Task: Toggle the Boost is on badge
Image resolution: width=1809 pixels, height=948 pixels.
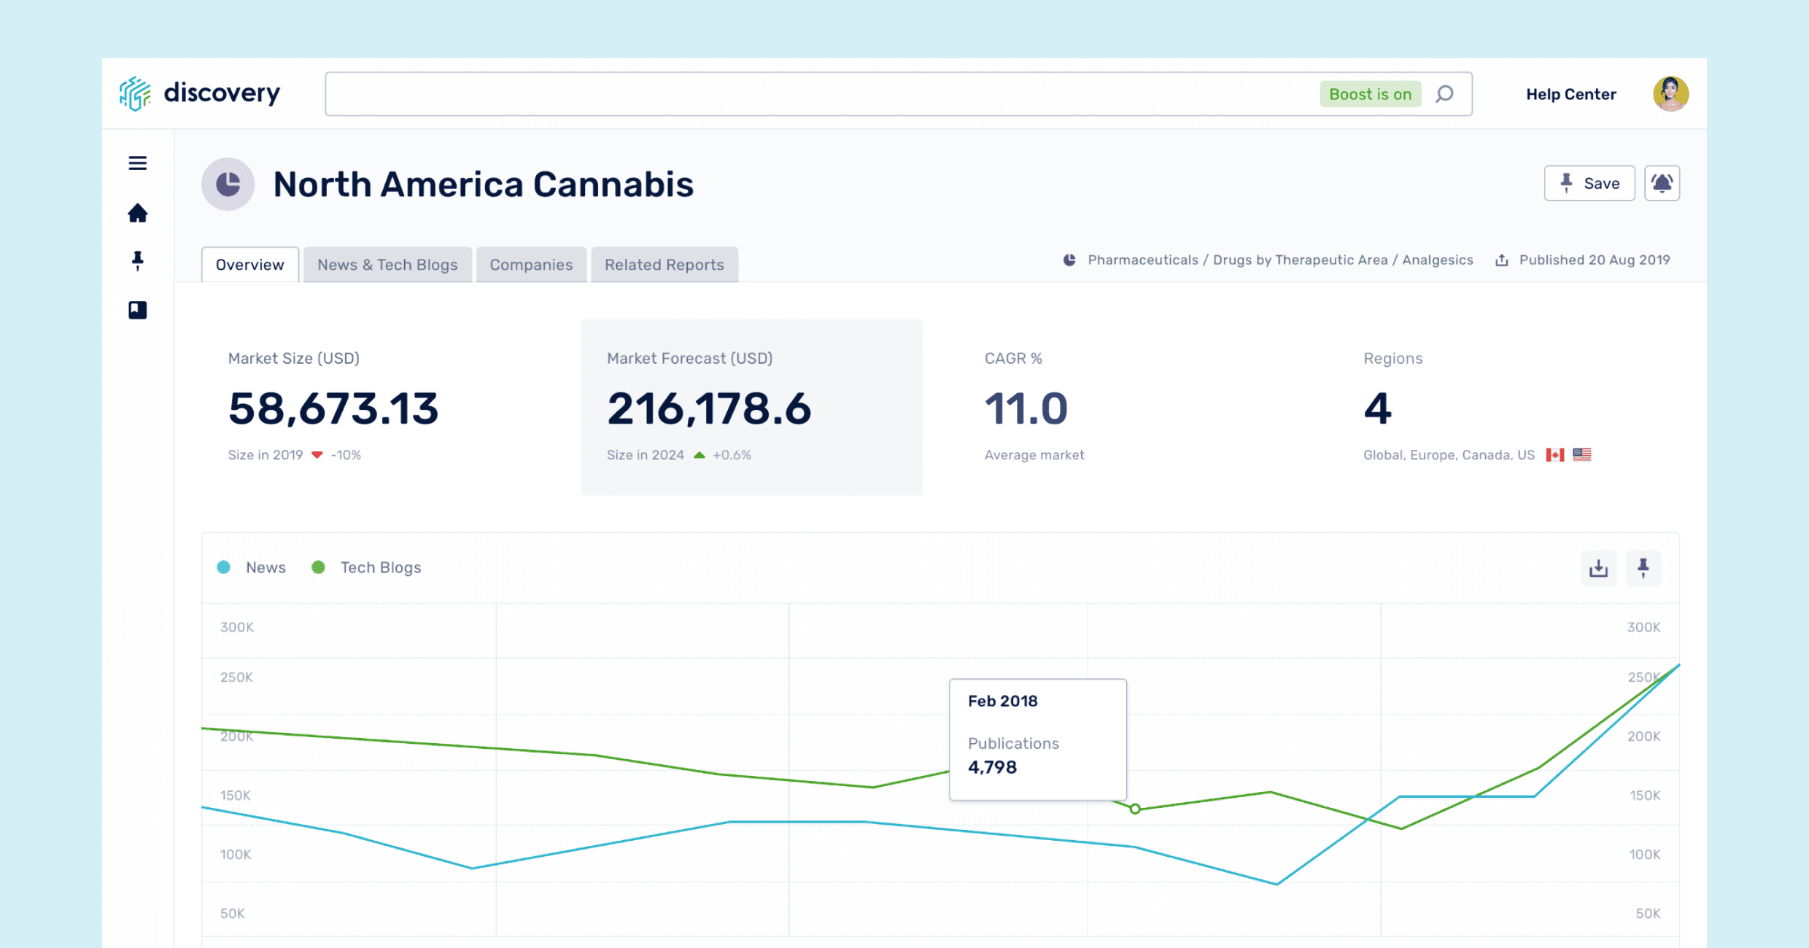Action: click(x=1369, y=94)
